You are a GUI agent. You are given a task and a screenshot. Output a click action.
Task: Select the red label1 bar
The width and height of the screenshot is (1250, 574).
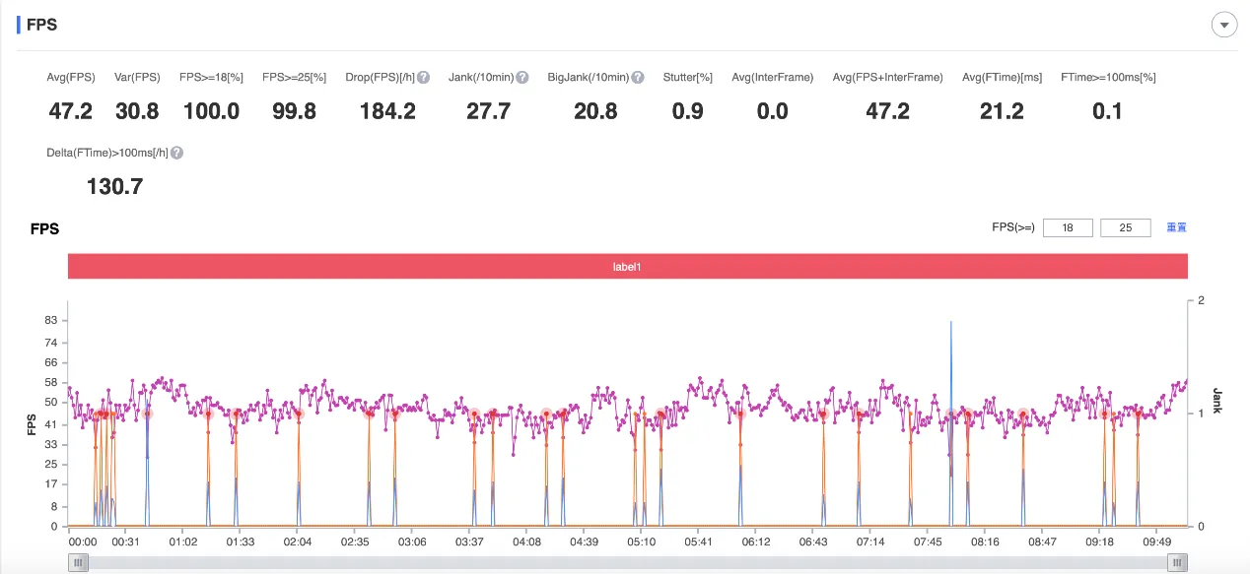[x=628, y=266]
